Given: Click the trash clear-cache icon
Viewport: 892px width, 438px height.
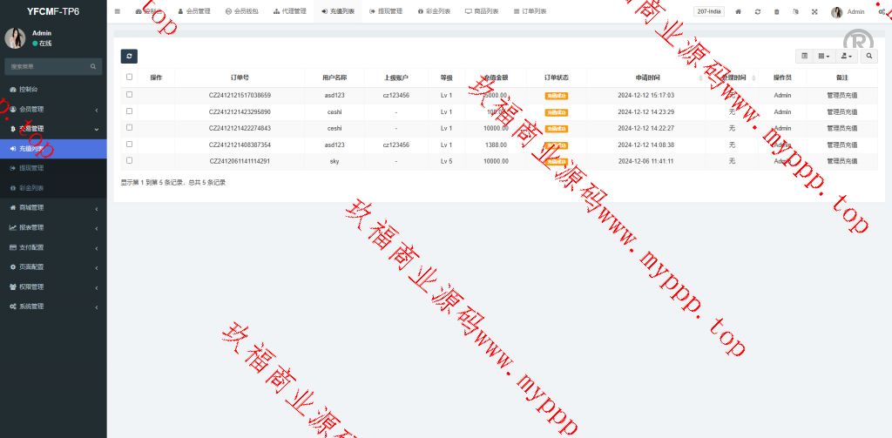Looking at the screenshot, I should [x=777, y=11].
